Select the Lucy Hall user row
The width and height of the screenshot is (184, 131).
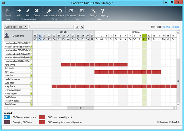click(x=18, y=83)
